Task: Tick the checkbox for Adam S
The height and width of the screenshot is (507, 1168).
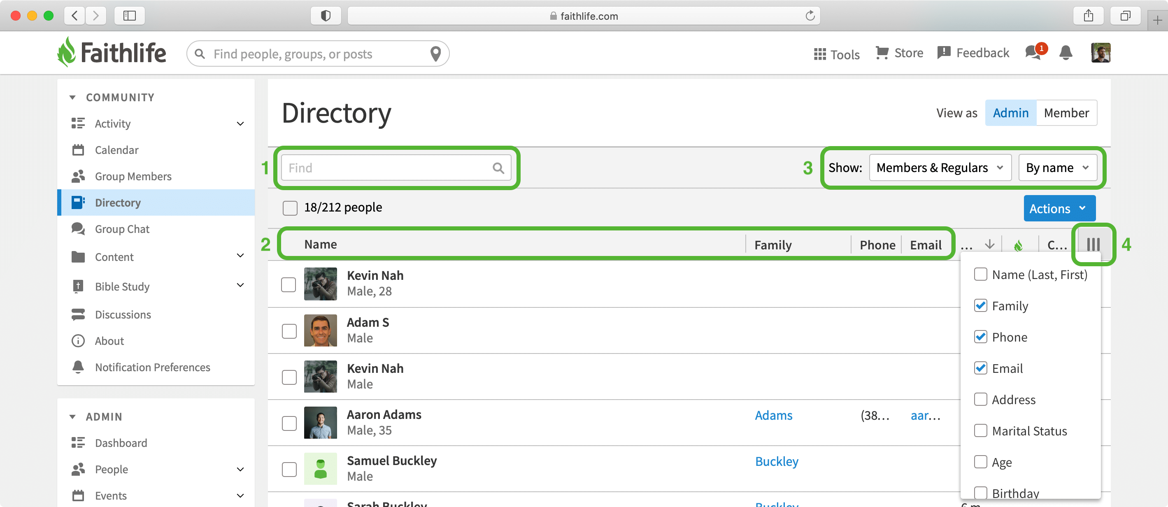Action: [289, 331]
